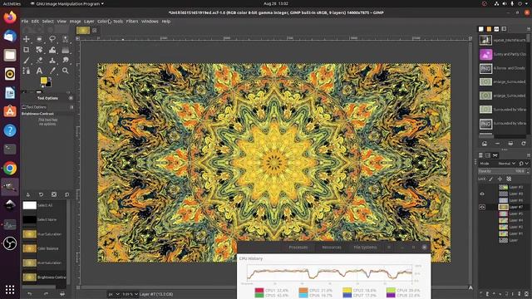The height and width of the screenshot is (299, 532).
Task: Show applications grid in the dock
Action: click(10, 289)
